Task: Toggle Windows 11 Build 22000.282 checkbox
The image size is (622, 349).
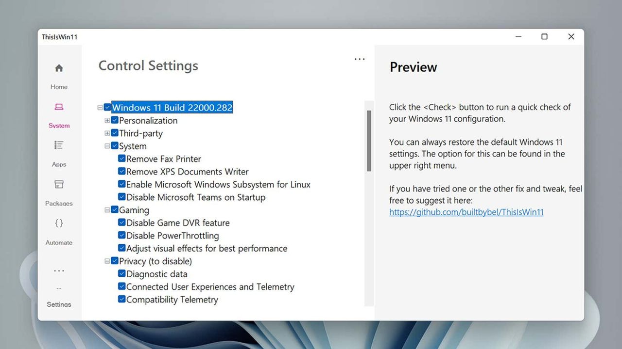Action: coord(107,108)
